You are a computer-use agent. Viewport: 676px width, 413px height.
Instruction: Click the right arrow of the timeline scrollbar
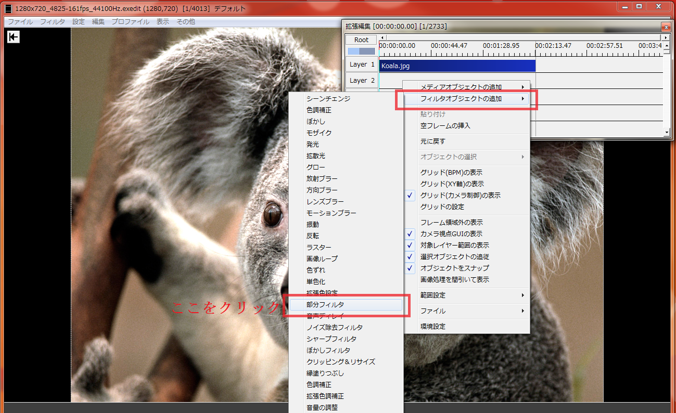(x=666, y=38)
